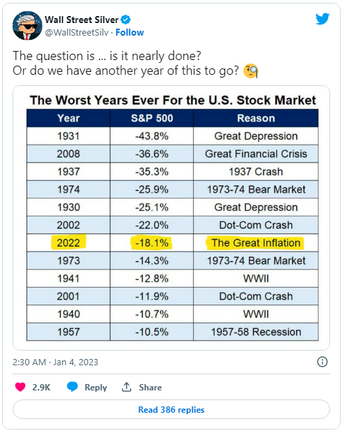
Task: Click the S&P 500 column header
Action: pyautogui.click(x=152, y=118)
